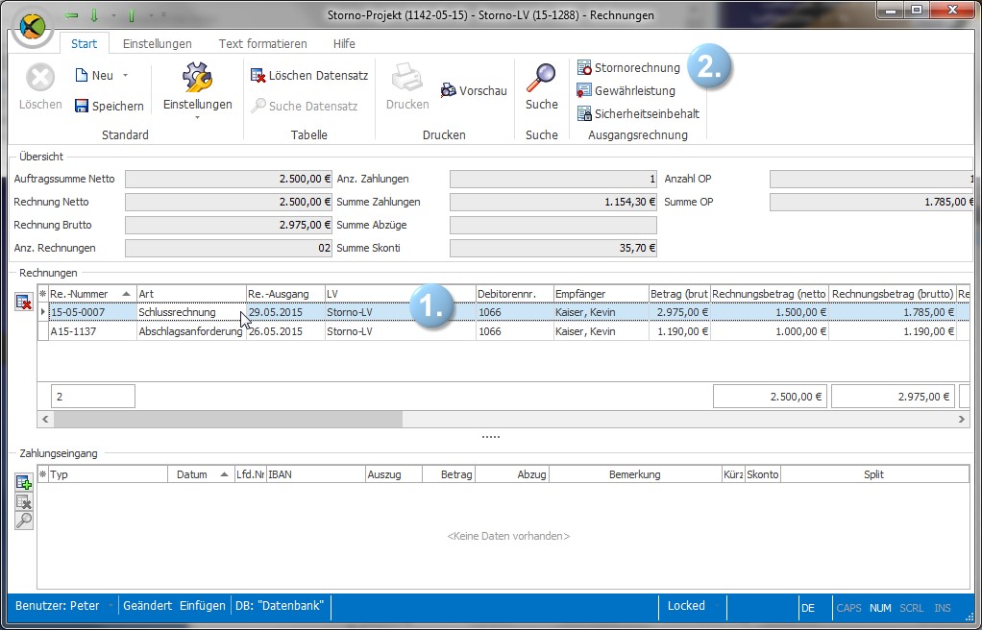The height and width of the screenshot is (630, 982).
Task: Click the Split column header
Action: point(873,474)
